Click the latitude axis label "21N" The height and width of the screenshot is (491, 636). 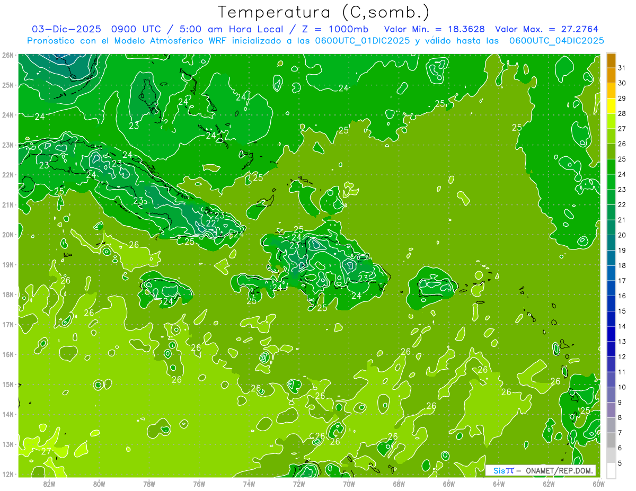7,204
